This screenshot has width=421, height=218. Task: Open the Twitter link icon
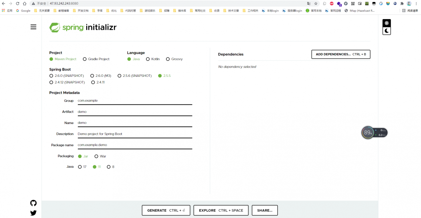click(x=33, y=213)
